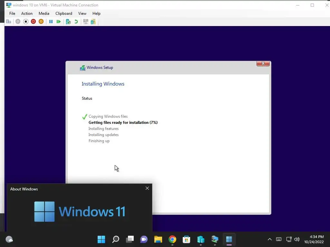Open the File menu
This screenshot has width=330, height=247.
click(x=12, y=14)
